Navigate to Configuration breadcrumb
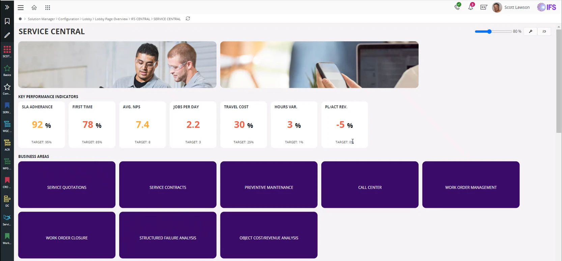 coord(68,19)
